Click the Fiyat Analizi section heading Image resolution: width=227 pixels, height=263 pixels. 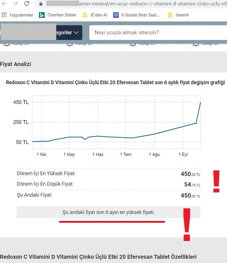coord(16,64)
